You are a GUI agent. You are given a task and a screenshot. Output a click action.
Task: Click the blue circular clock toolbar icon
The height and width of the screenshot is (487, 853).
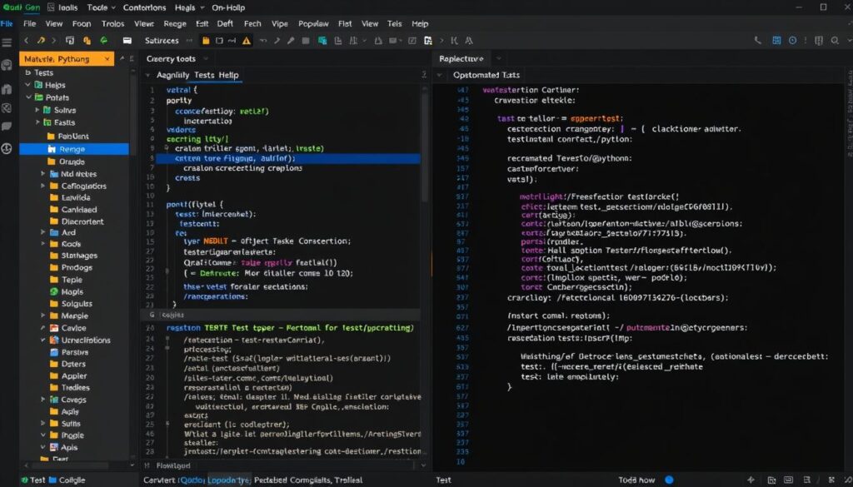pyautogui.click(x=793, y=41)
